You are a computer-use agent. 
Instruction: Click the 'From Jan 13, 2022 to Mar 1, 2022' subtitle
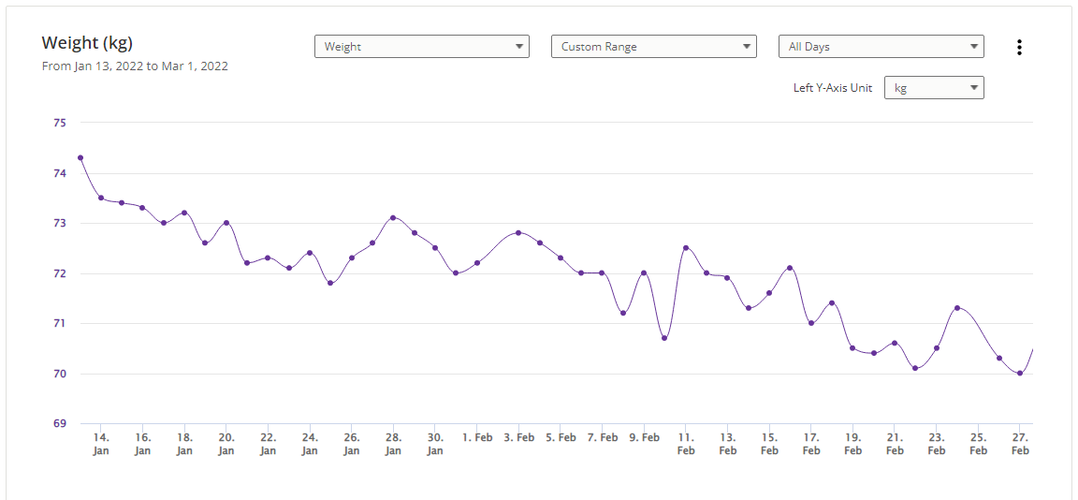135,66
